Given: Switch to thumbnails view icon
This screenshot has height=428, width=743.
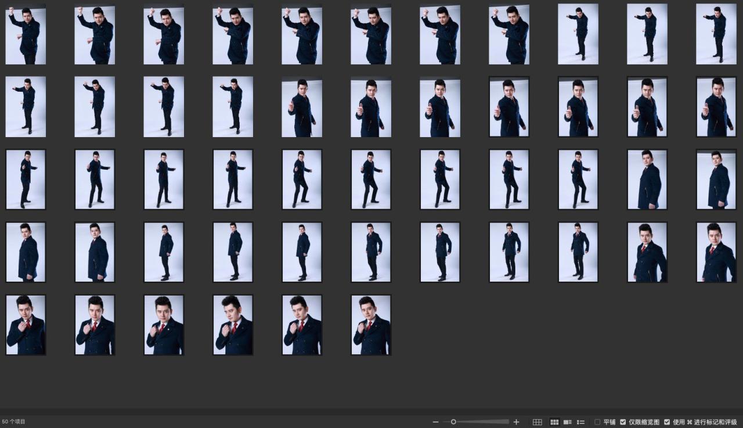Looking at the screenshot, I should (x=554, y=422).
